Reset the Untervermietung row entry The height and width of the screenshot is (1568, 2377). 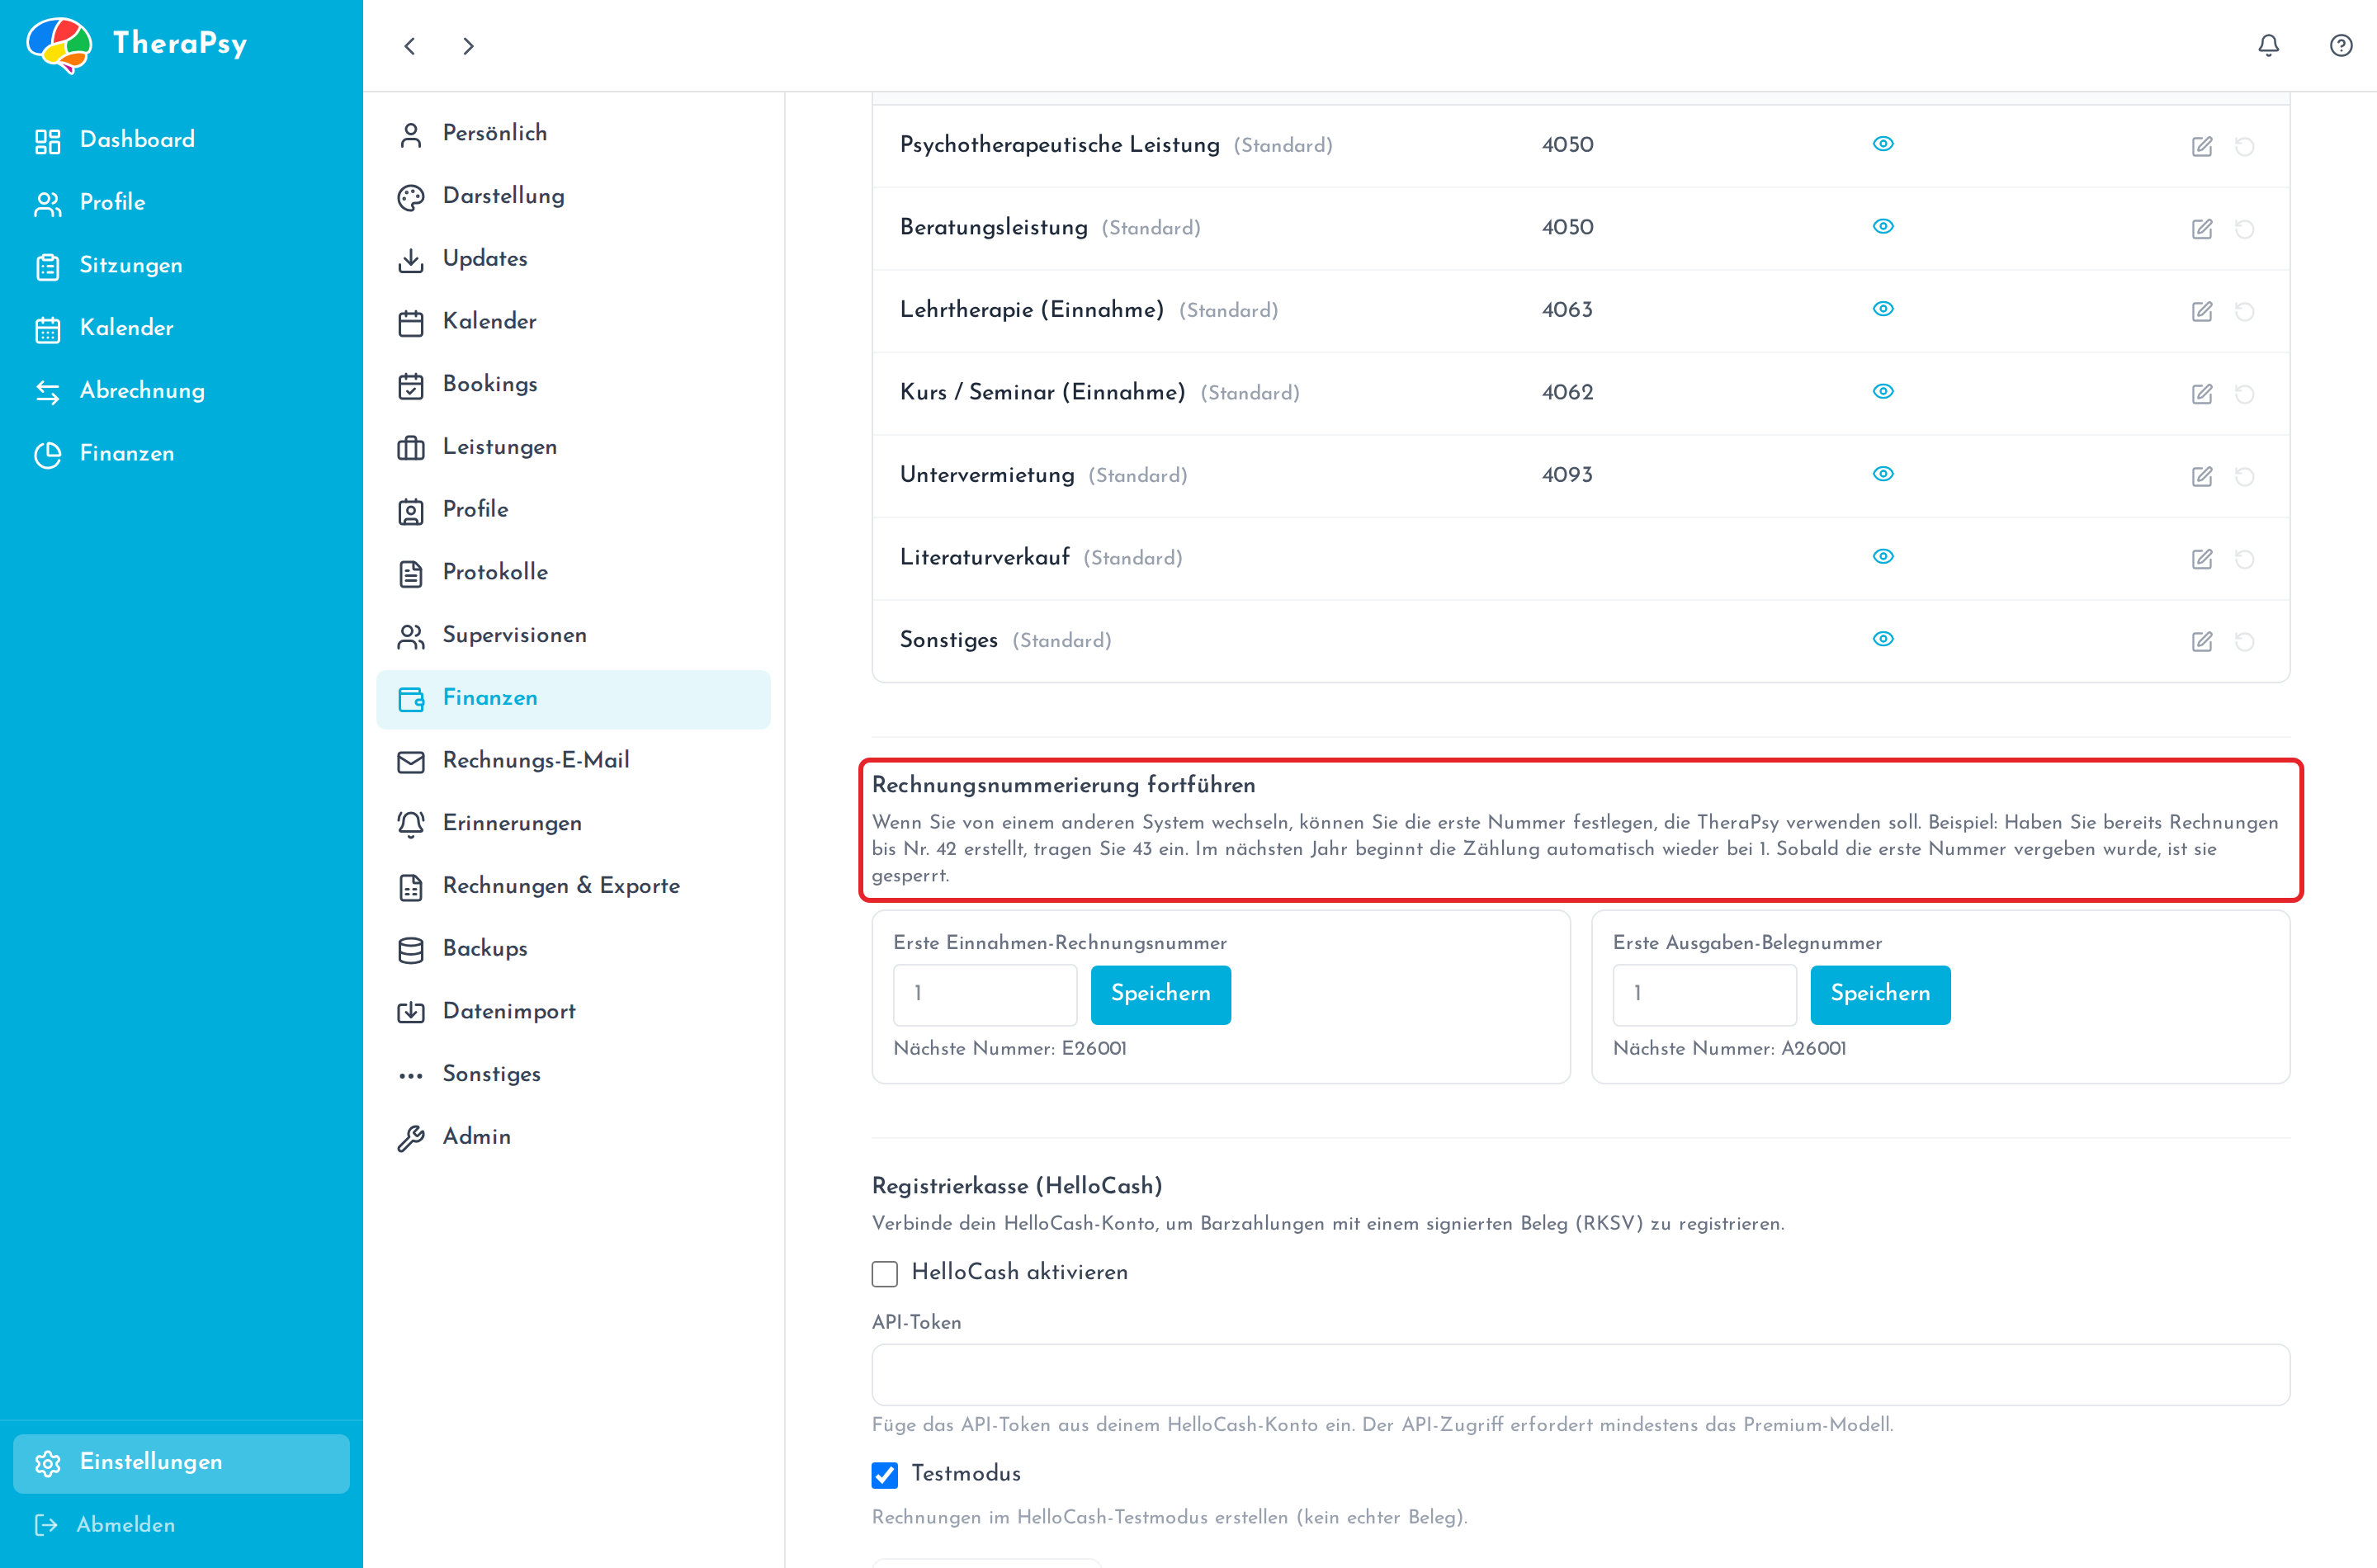pos(2245,476)
